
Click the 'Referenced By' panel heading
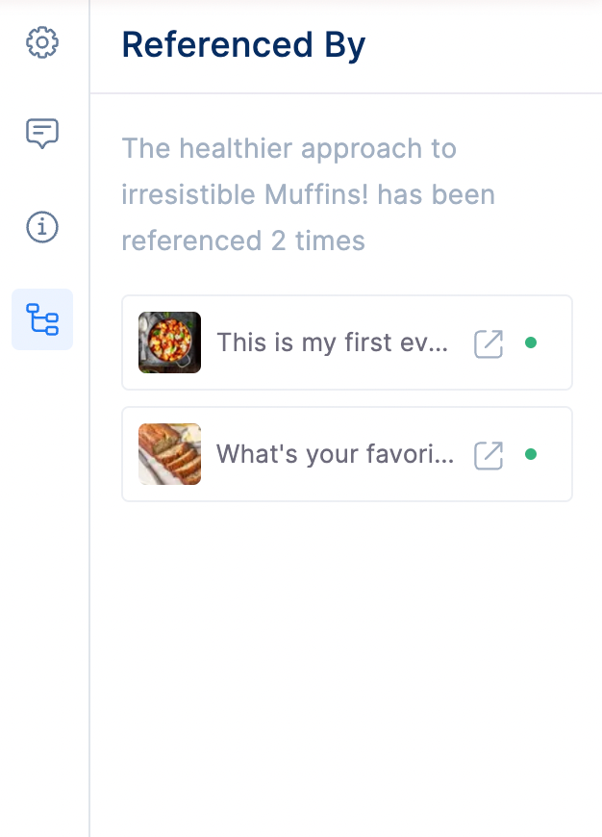(243, 45)
